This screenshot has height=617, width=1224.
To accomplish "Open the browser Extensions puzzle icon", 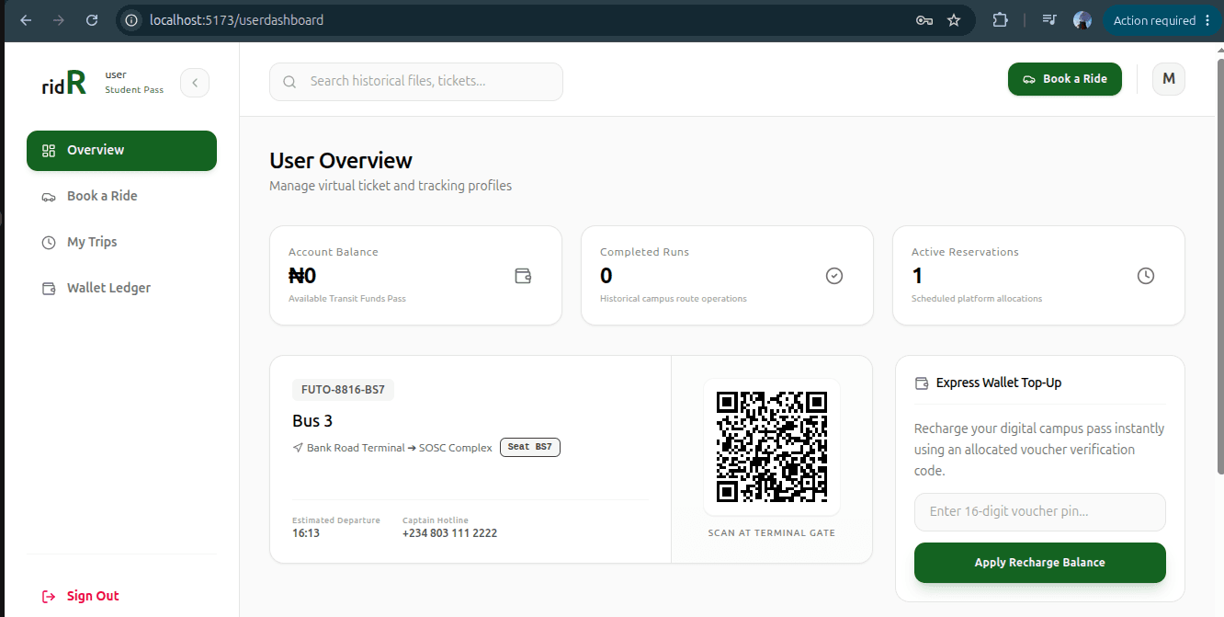I will pyautogui.click(x=1000, y=20).
